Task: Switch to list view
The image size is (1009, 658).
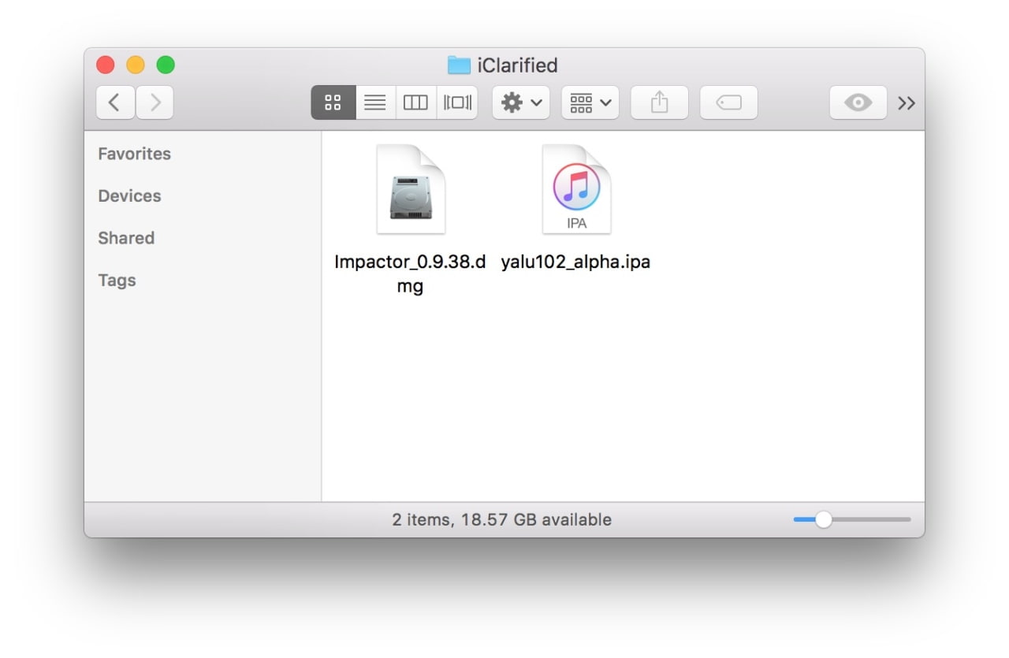Action: pos(375,102)
